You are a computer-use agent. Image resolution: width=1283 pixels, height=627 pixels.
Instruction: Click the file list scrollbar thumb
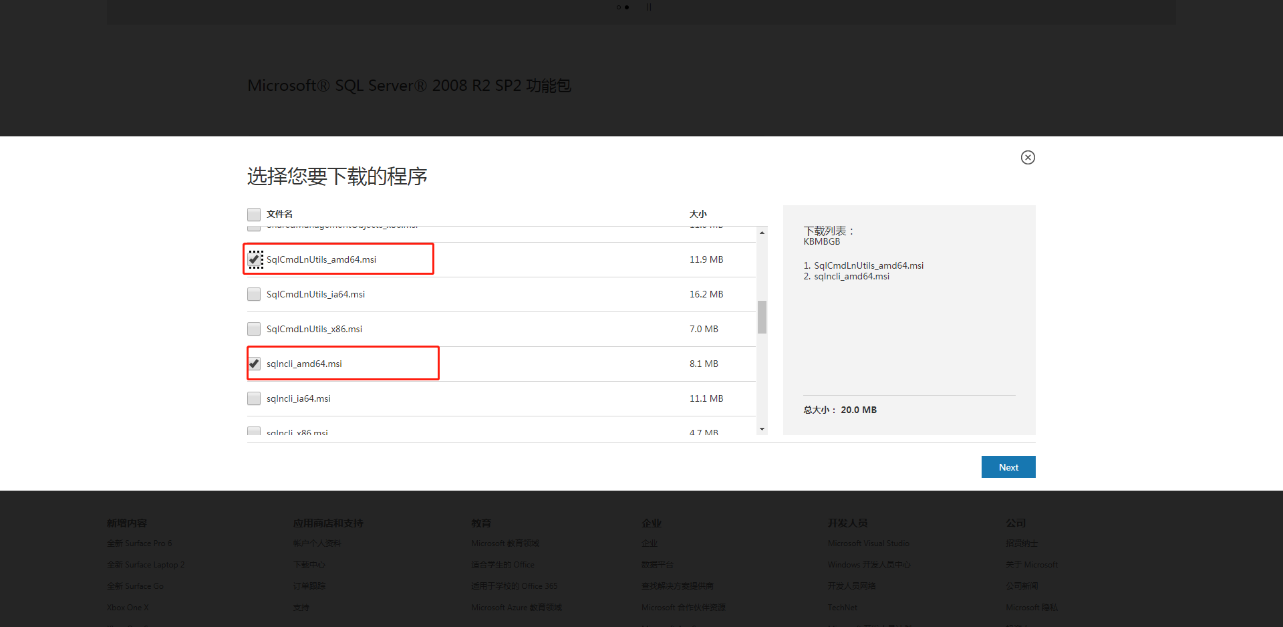[762, 317]
